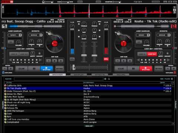Click the left deck Treble knob

(x=84, y=23)
